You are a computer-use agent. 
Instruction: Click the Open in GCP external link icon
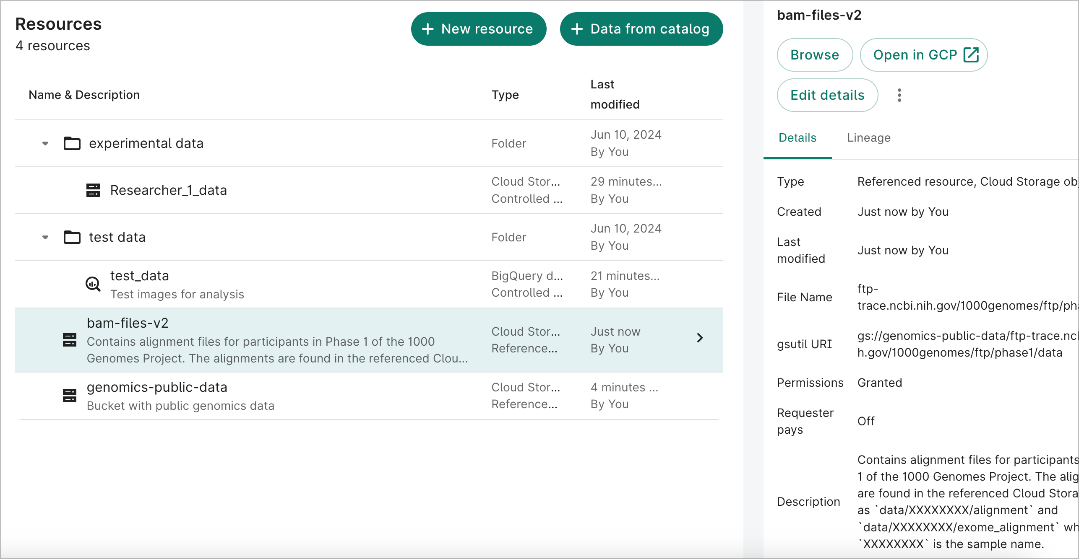tap(970, 55)
